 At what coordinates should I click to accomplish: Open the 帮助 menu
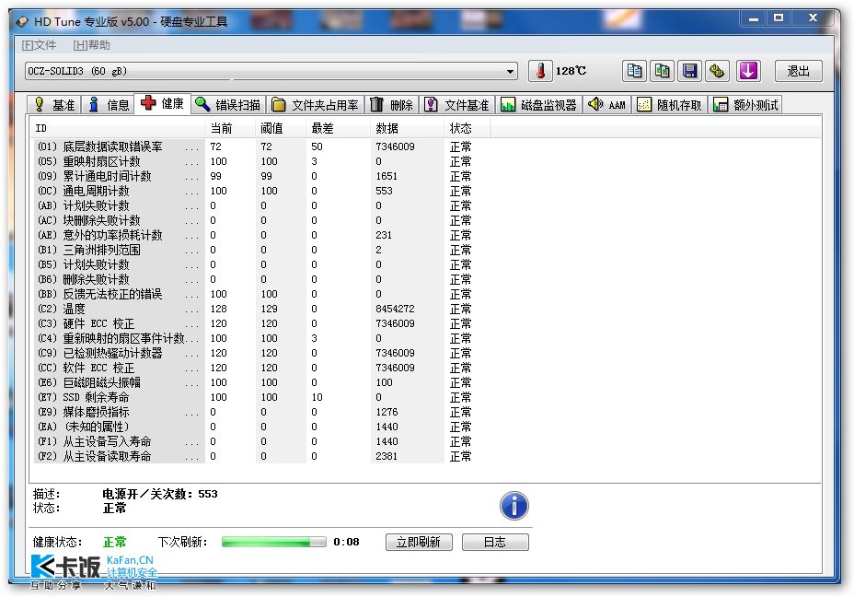[x=91, y=45]
